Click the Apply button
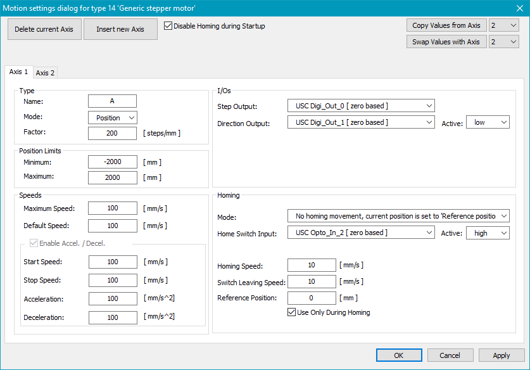Image resolution: width=530 pixels, height=370 pixels. click(x=502, y=355)
